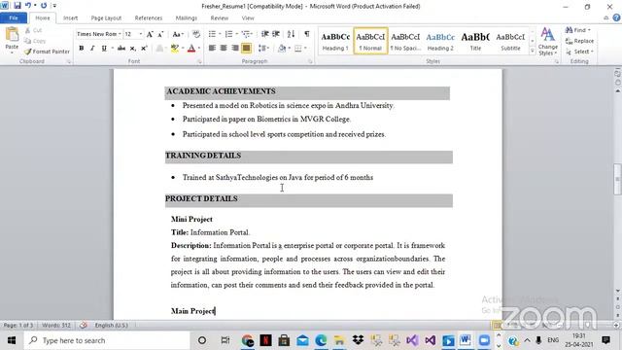Toggle underline formatting
This screenshot has width=622, height=350.
click(x=104, y=48)
